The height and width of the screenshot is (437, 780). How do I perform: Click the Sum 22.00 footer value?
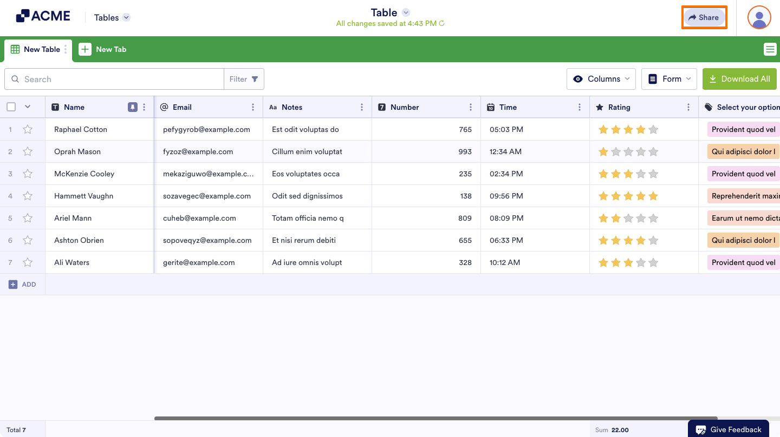[x=612, y=430]
